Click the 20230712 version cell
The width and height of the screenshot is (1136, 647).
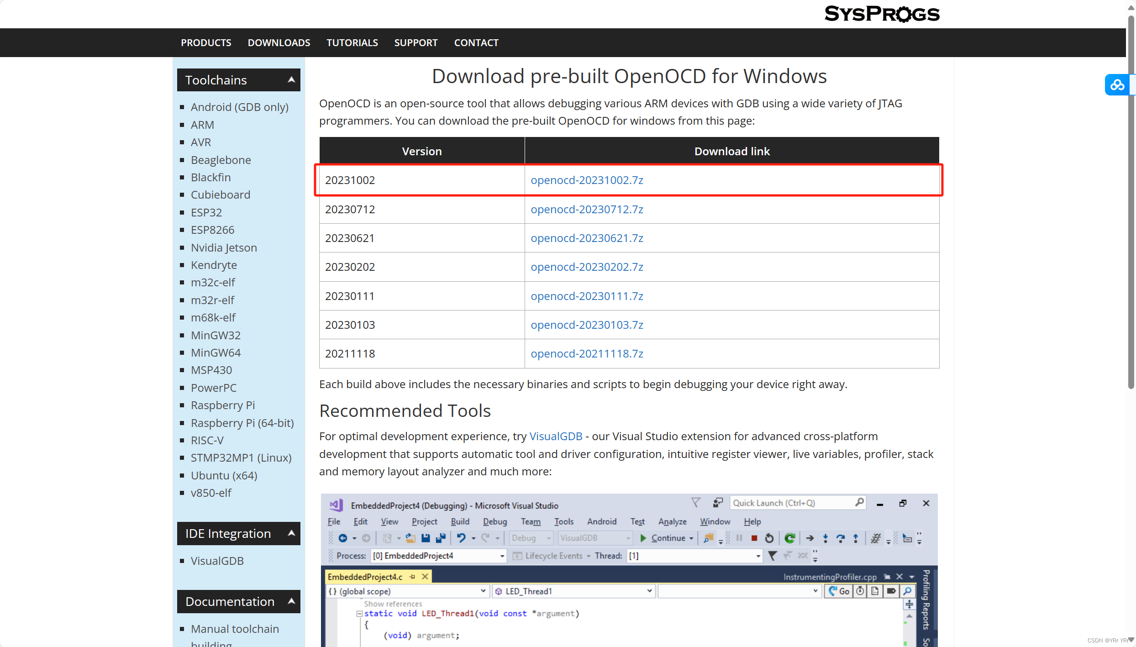[422, 209]
